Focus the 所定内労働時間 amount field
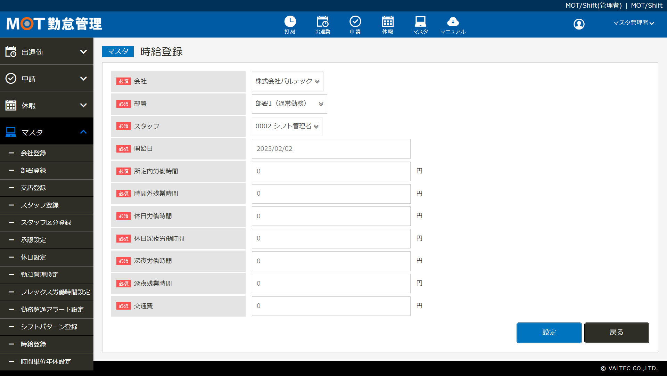The width and height of the screenshot is (667, 376). point(331,171)
